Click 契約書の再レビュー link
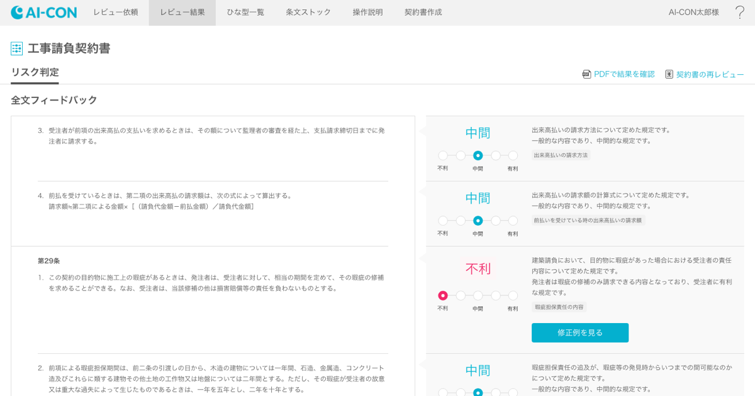Viewport: 755px width, 396px height. tap(710, 74)
